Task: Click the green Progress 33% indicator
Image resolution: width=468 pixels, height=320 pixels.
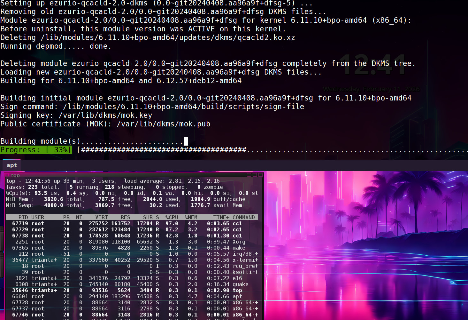Action: pyautogui.click(x=36, y=150)
